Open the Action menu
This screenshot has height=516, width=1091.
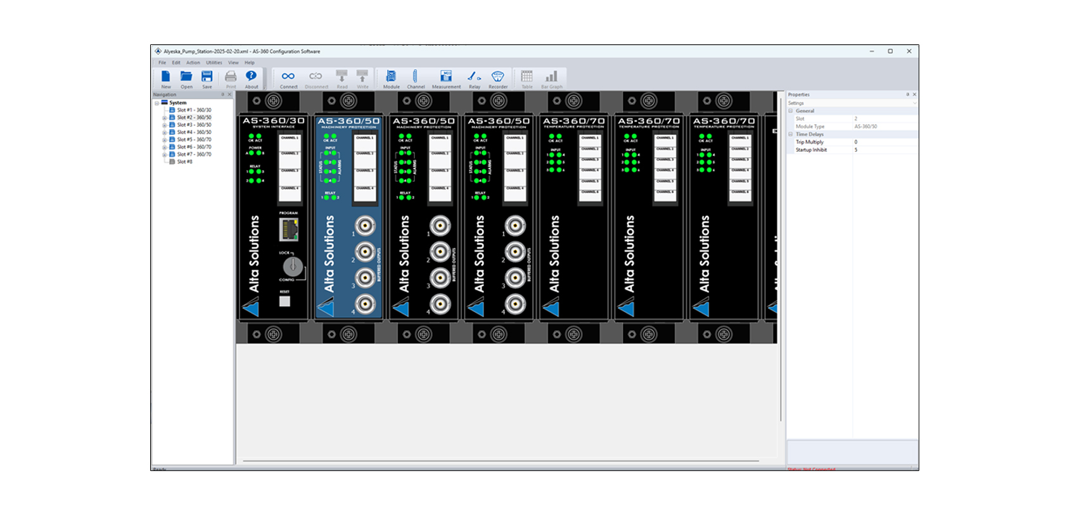pos(193,63)
